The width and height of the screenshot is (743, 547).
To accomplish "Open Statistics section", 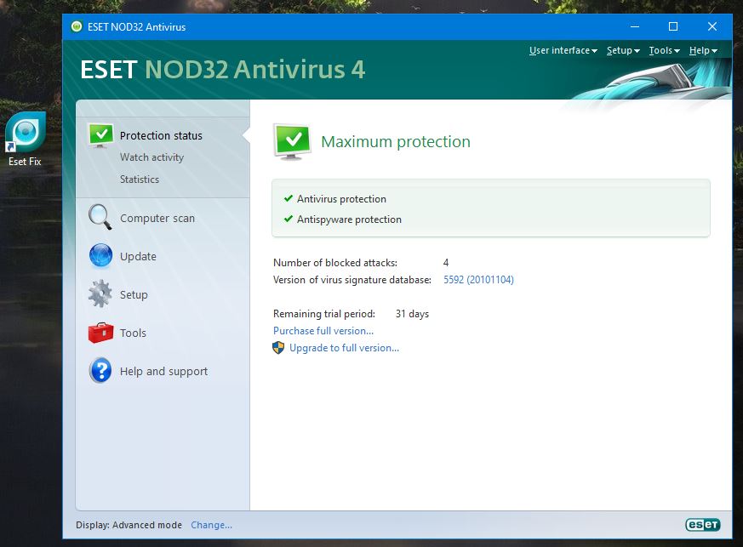I will (x=140, y=179).
